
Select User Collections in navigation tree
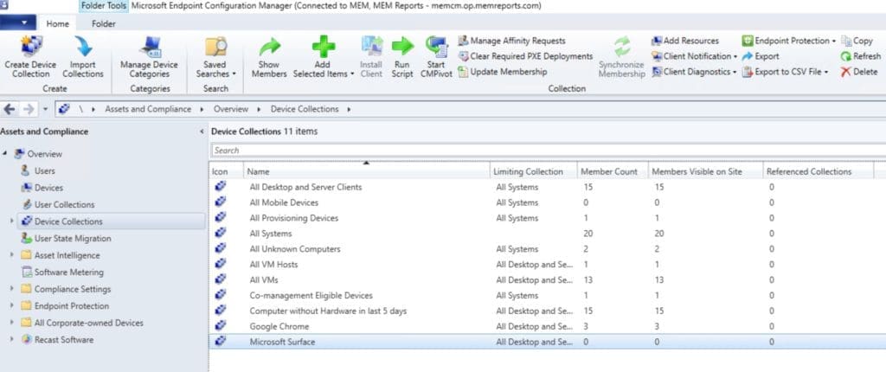click(64, 205)
